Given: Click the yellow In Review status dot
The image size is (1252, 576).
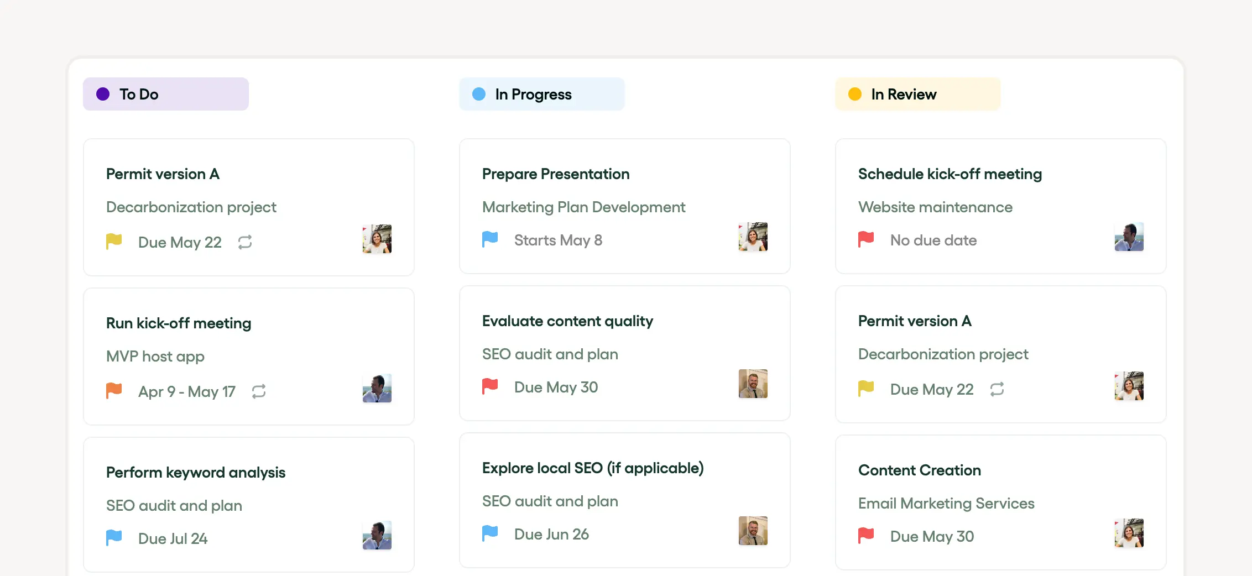Looking at the screenshot, I should click(855, 94).
